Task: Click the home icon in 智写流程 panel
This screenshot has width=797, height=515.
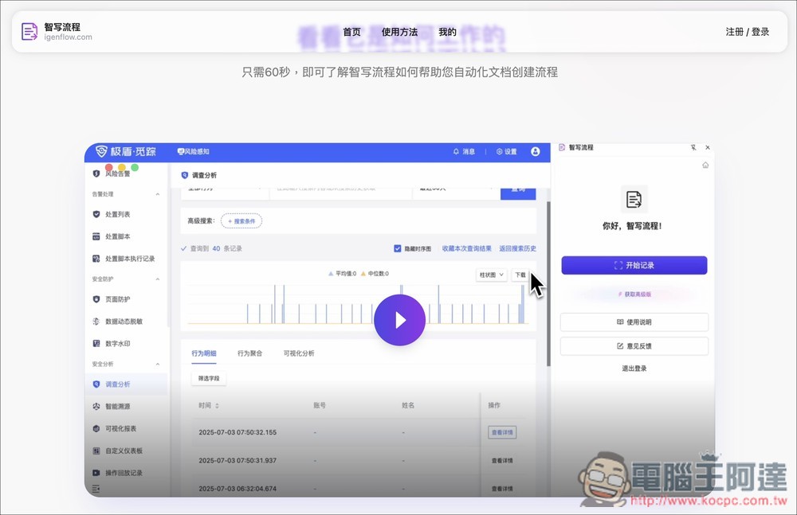Action: click(705, 164)
